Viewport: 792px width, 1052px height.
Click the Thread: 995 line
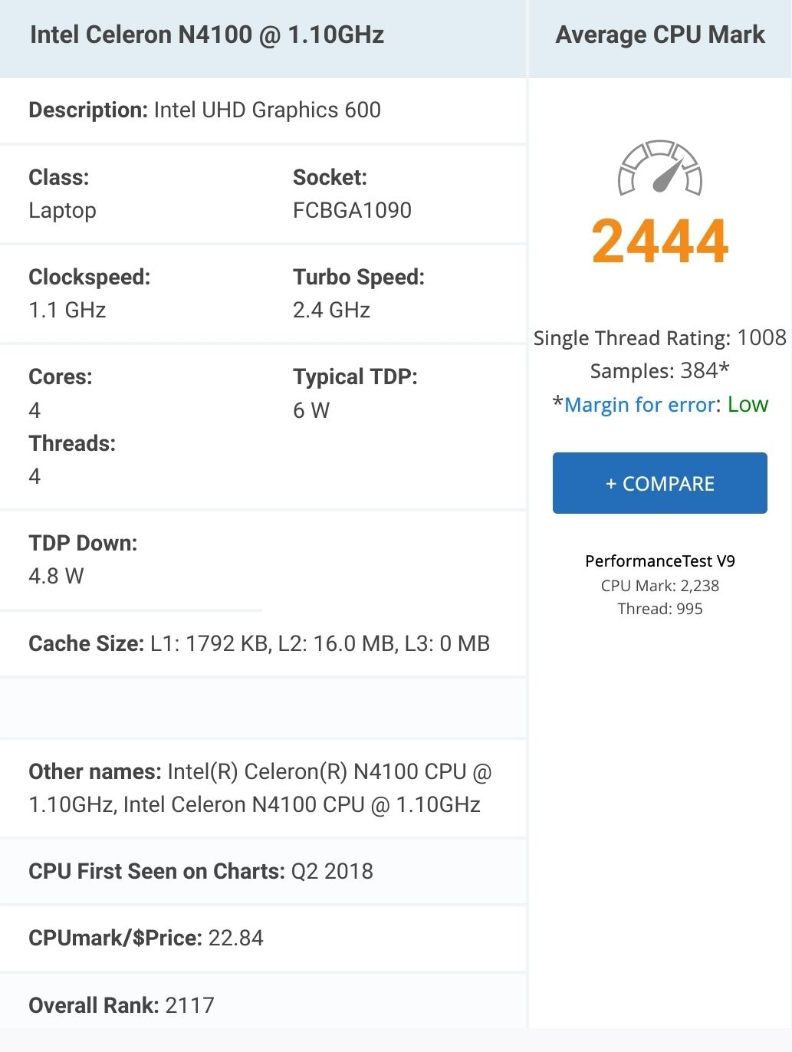point(660,608)
